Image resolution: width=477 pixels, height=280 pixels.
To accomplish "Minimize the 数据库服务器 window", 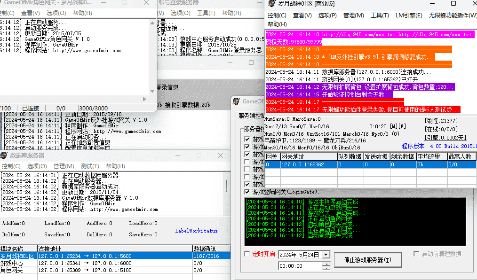I will 178,156.
